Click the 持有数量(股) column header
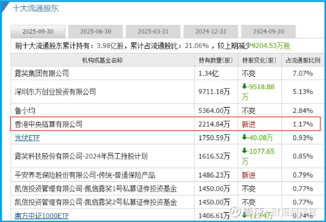Viewport: 326px width, 222px height. coord(216,60)
